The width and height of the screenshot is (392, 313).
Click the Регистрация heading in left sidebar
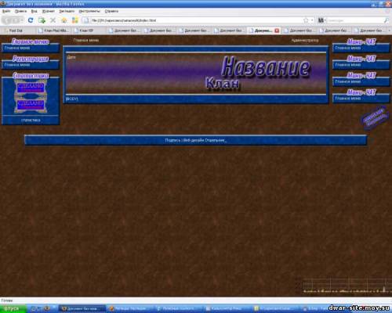tap(31, 59)
